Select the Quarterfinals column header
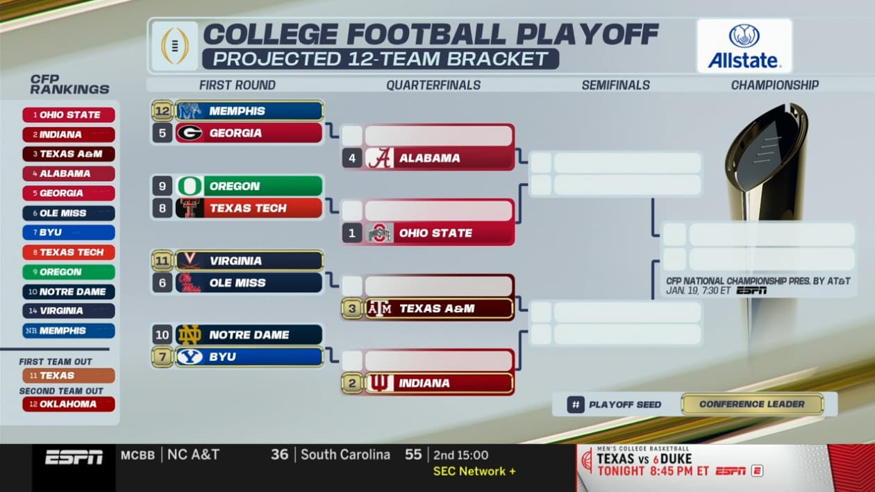875x492 pixels. (433, 85)
